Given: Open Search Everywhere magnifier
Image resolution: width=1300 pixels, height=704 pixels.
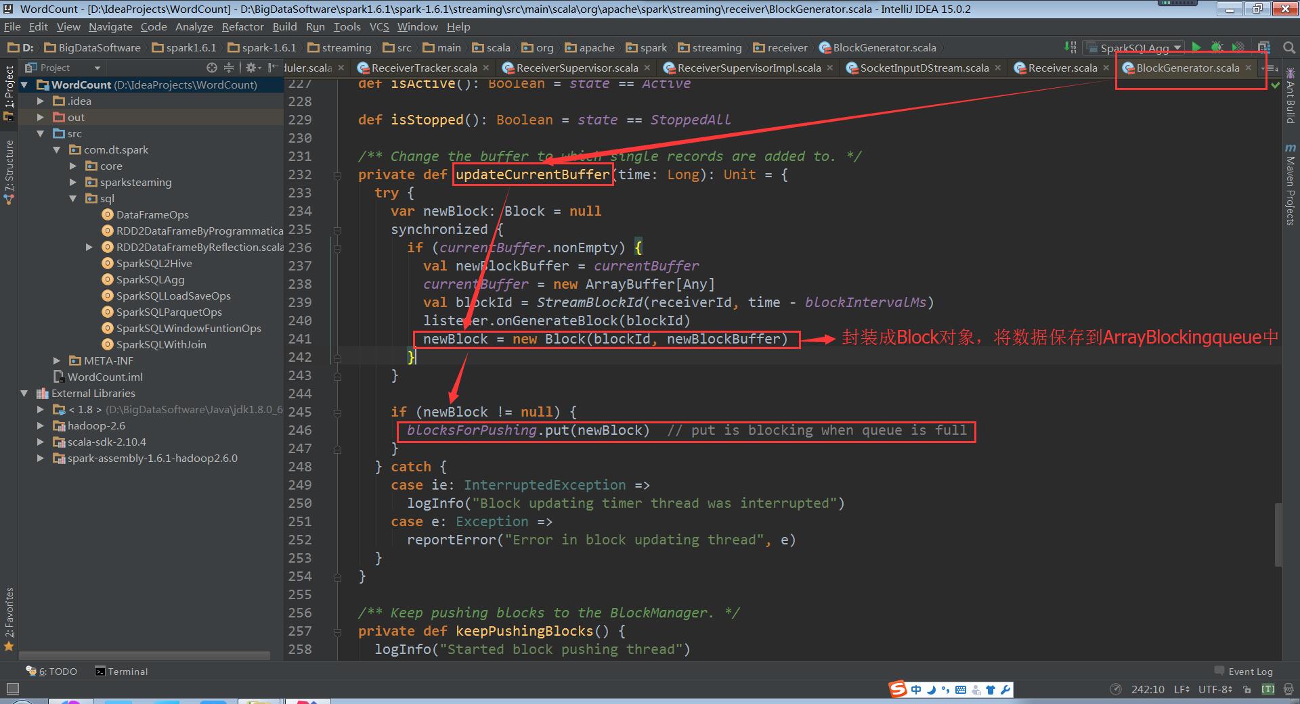Looking at the screenshot, I should (x=1289, y=47).
